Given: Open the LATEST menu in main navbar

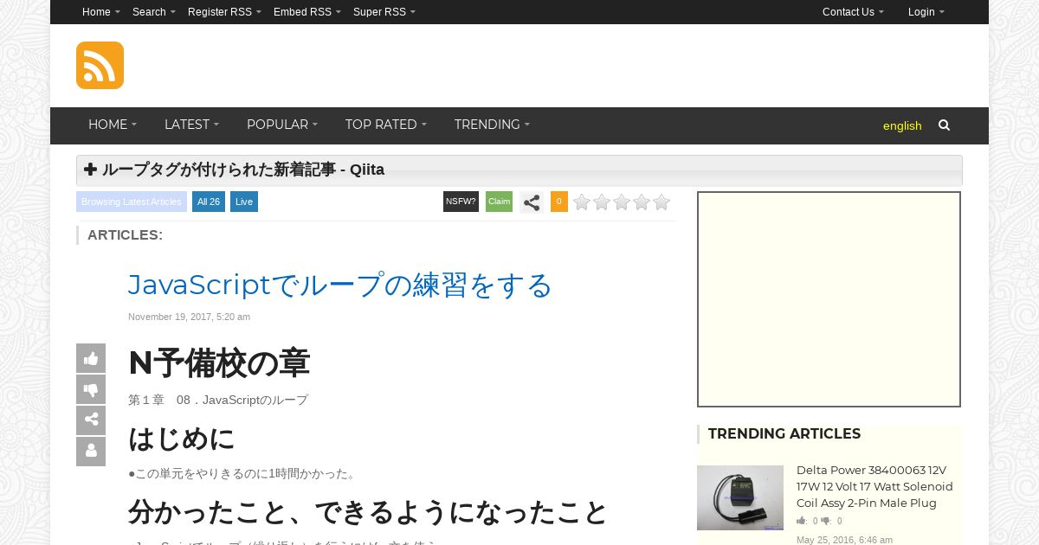Looking at the screenshot, I should pyautogui.click(x=191, y=125).
